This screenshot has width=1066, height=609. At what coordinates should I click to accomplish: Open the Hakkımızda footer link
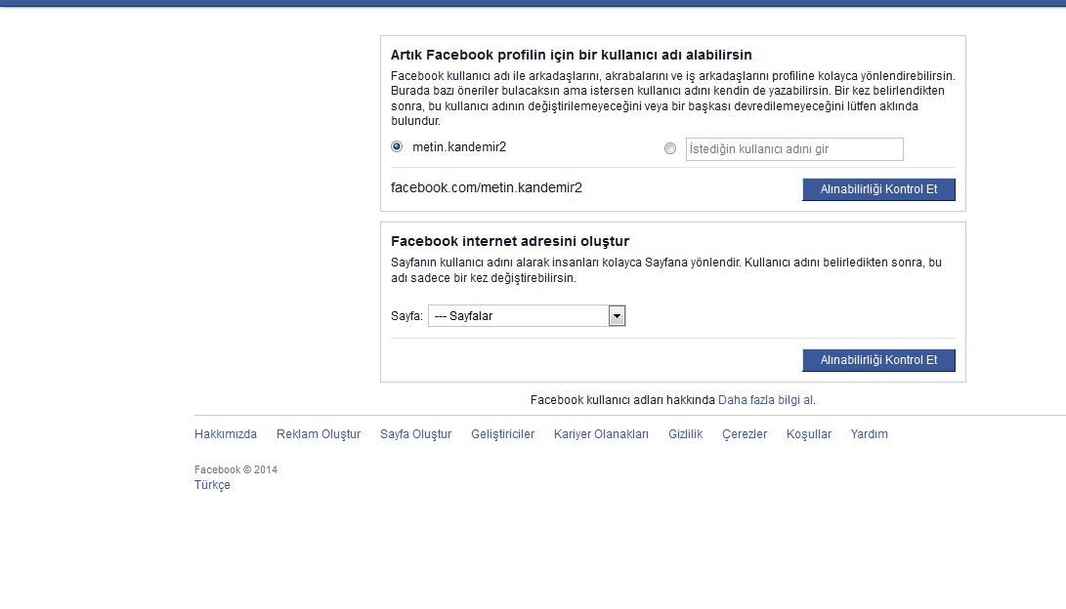(x=226, y=434)
